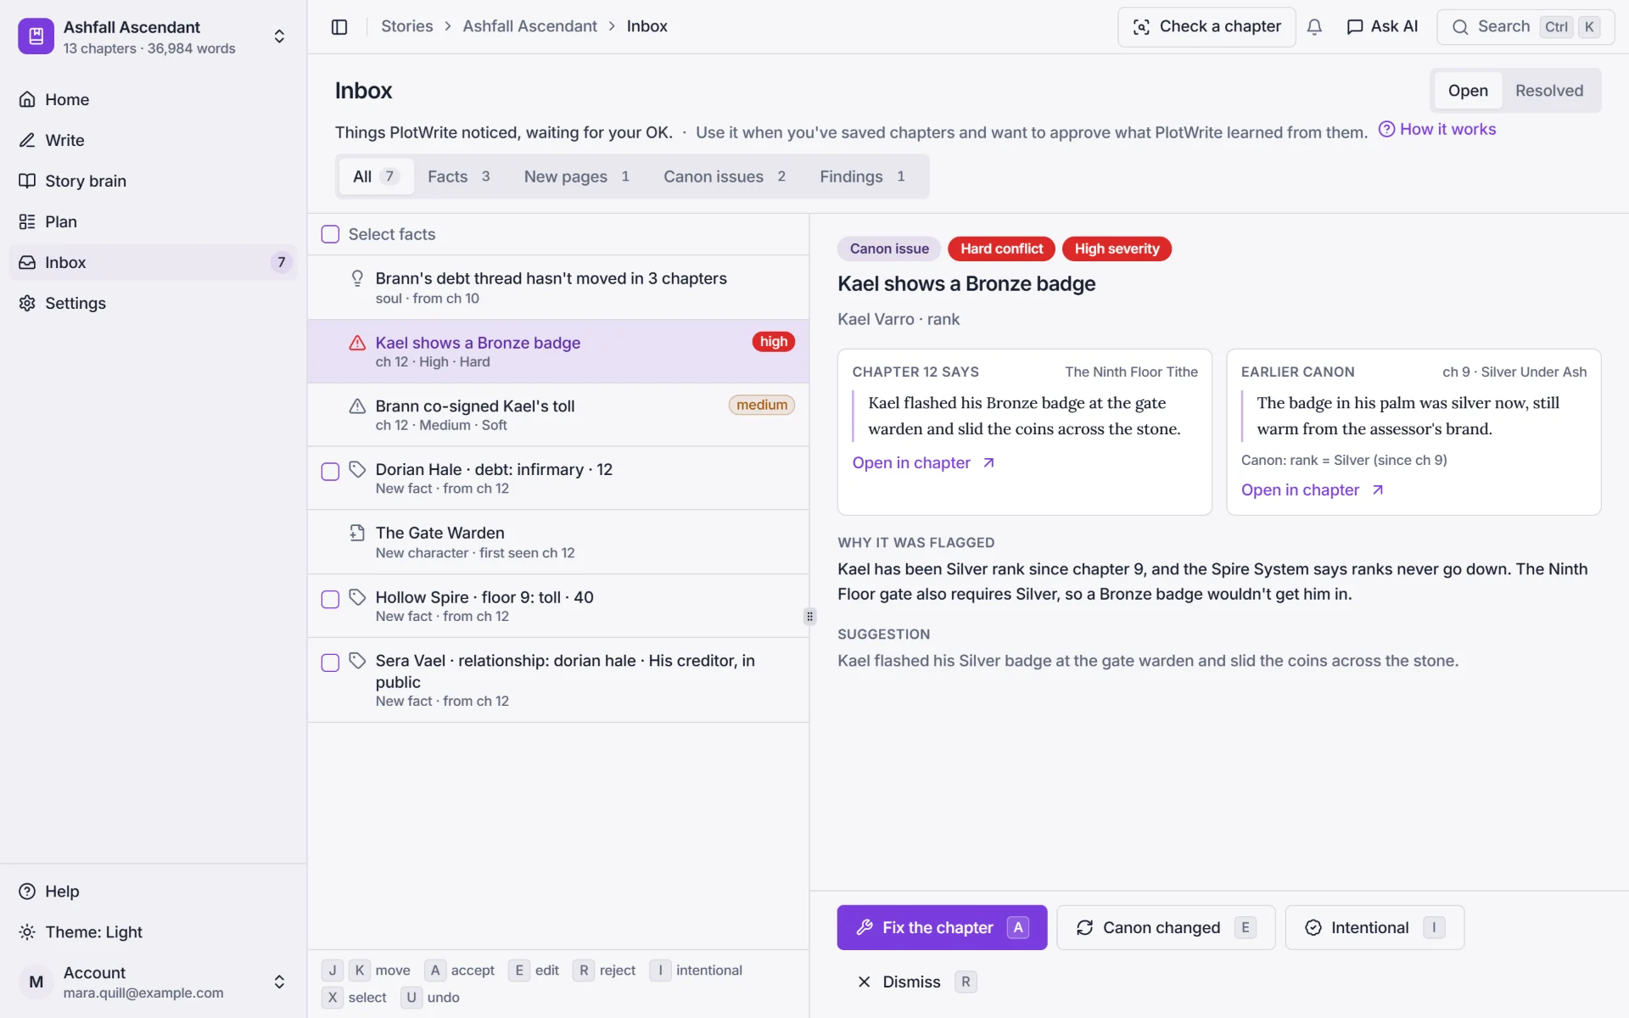Open the notifications bell

pyautogui.click(x=1314, y=27)
